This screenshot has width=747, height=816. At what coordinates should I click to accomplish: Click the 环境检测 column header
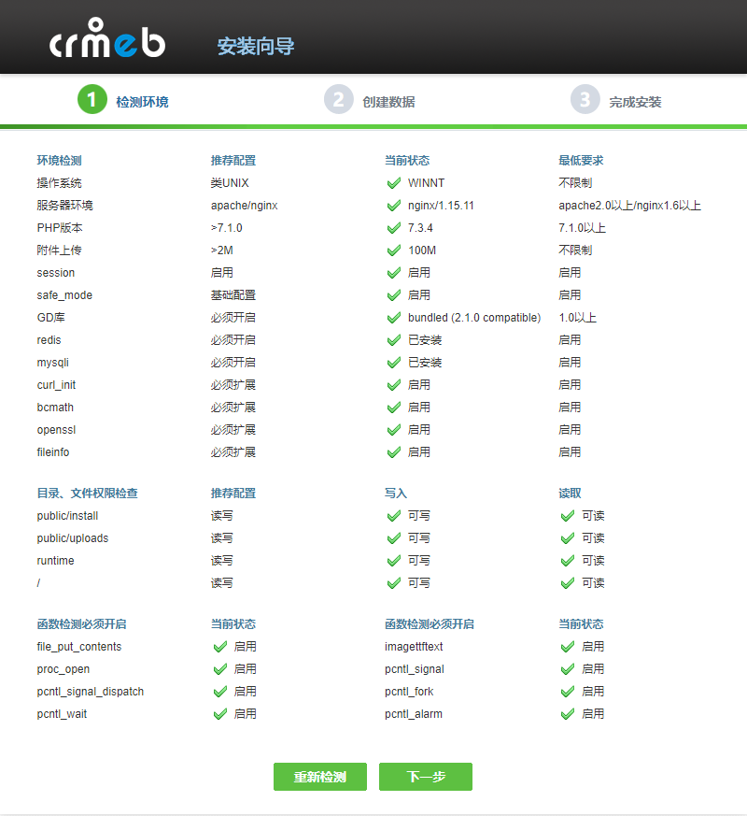pos(59,160)
